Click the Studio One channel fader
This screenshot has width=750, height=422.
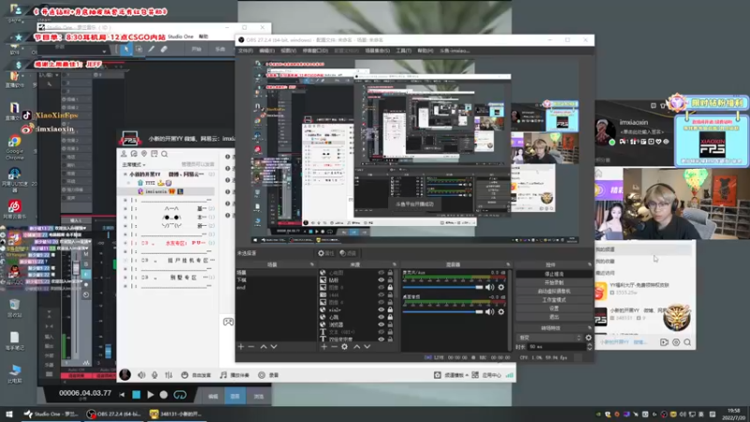(76, 268)
